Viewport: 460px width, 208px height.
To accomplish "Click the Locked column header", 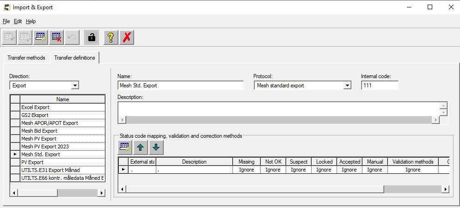I will coord(325,162).
